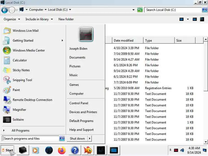
Task: Click the Shut down button
Action: click(x=77, y=139)
